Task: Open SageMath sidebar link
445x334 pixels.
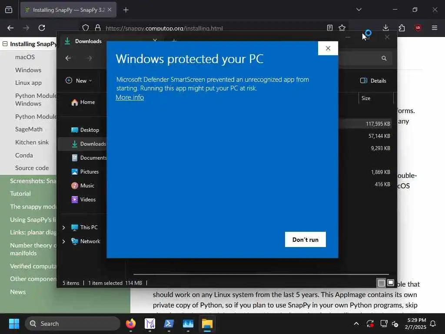Action: click(29, 130)
